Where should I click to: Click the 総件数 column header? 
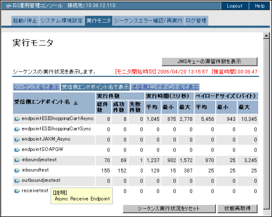(x=104, y=107)
